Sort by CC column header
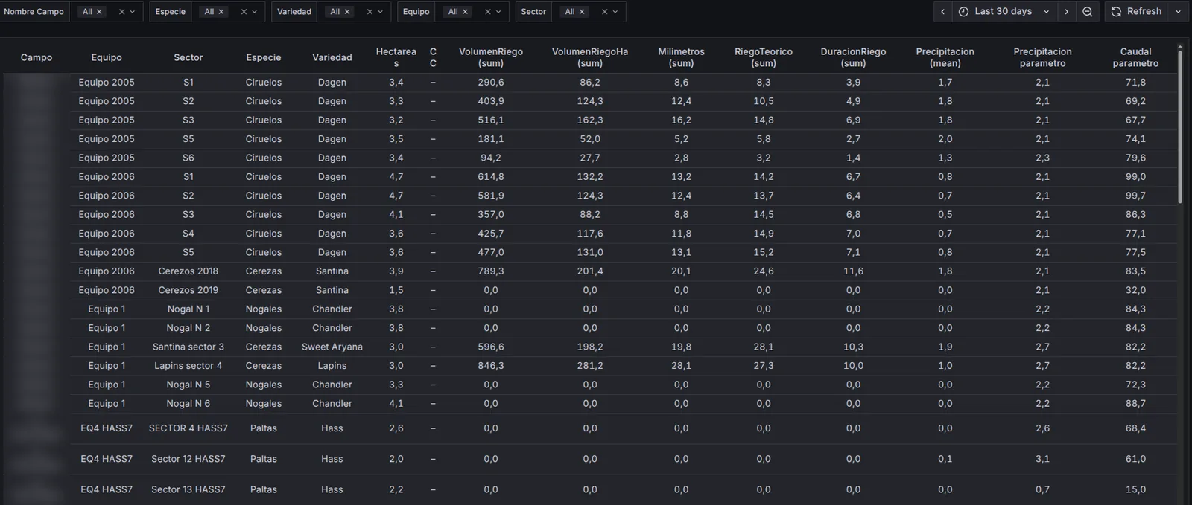The width and height of the screenshot is (1192, 505). [433, 57]
